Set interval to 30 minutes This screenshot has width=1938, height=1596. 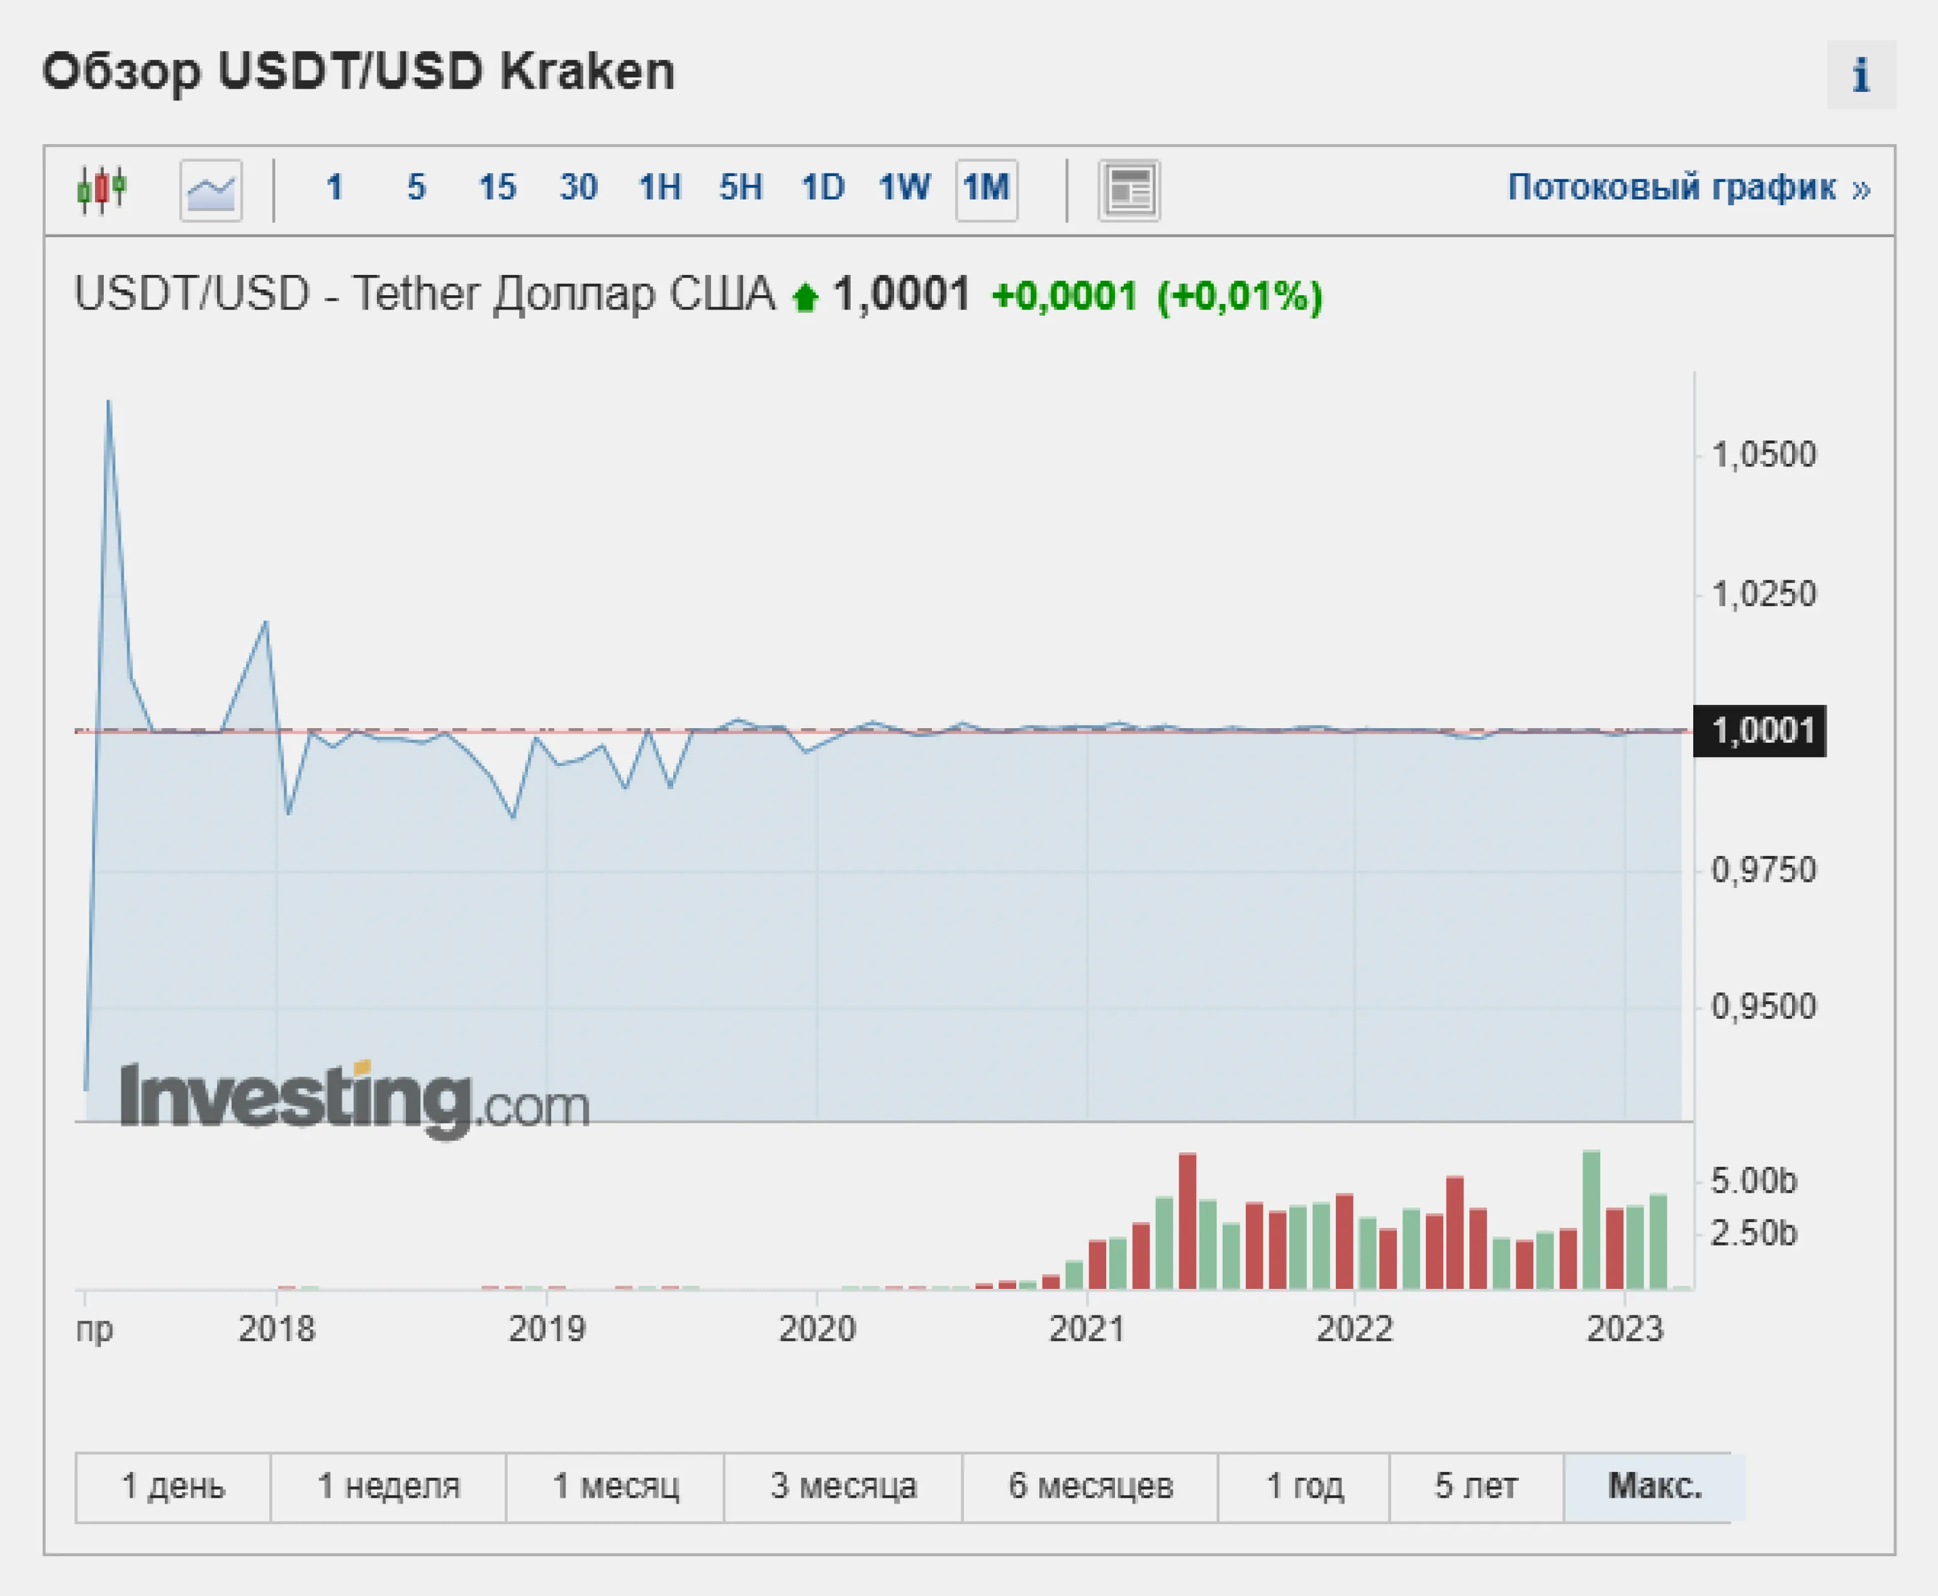[x=578, y=188]
